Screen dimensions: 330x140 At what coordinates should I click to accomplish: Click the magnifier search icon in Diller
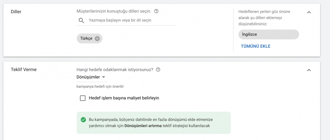click(81, 20)
